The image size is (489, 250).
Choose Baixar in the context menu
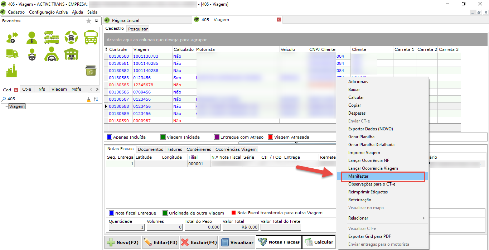[x=382, y=90]
